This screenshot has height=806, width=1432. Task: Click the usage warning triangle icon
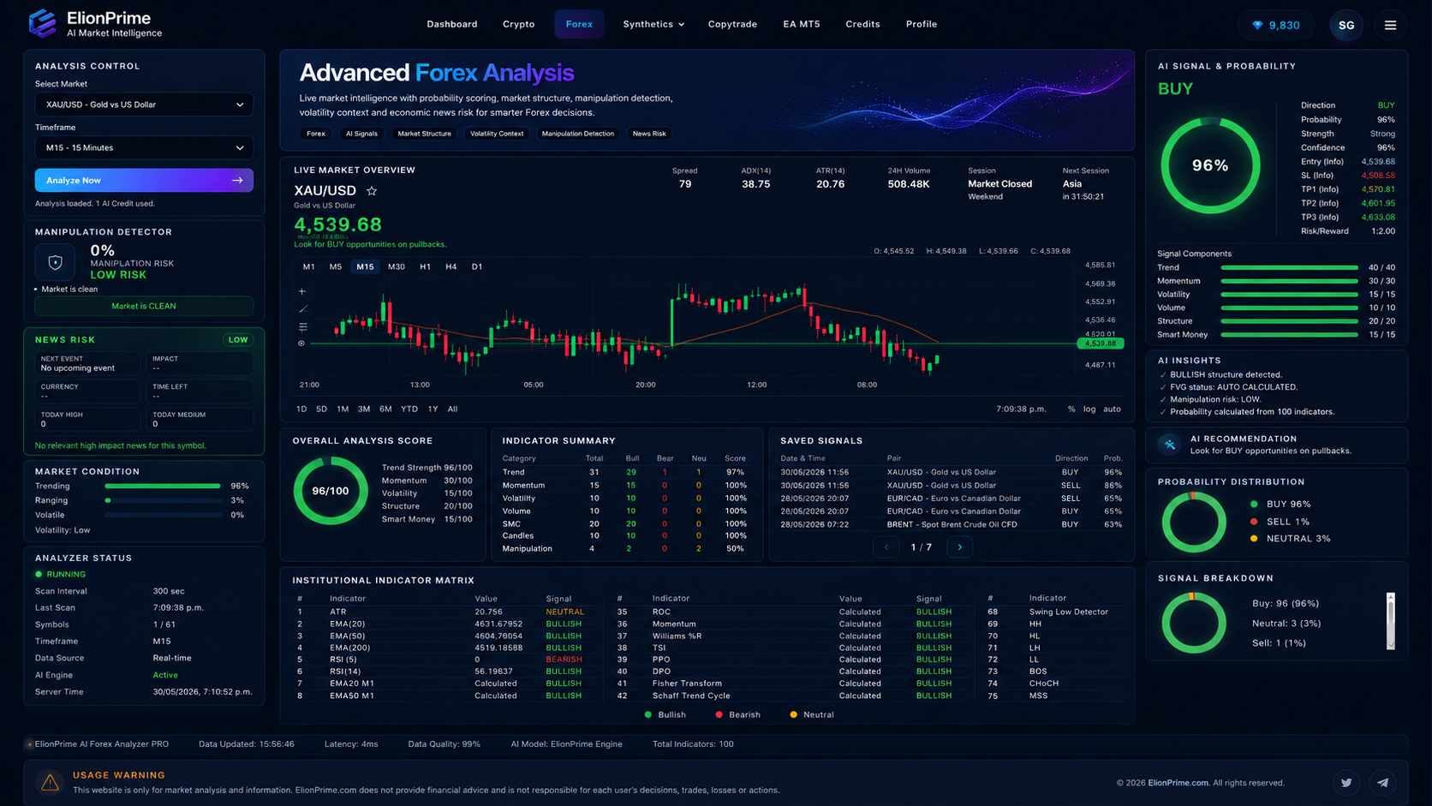[50, 782]
